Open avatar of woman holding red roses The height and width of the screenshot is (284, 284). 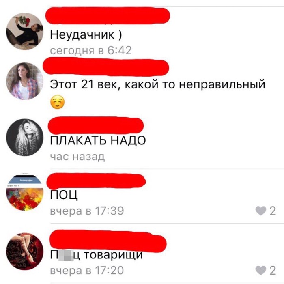pyautogui.click(x=25, y=31)
